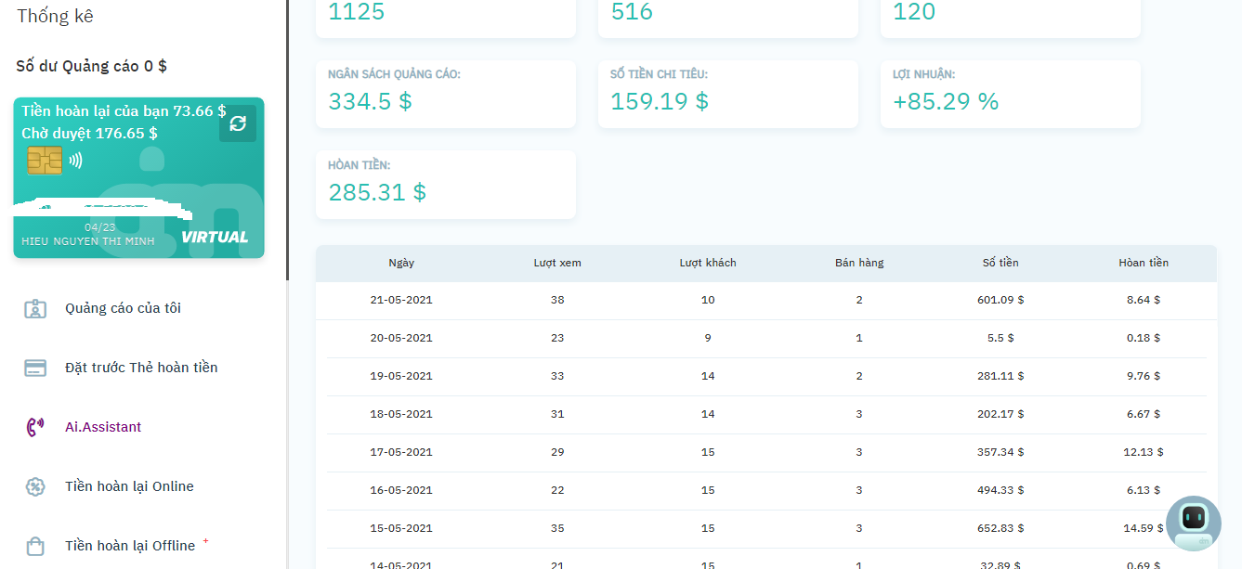Click the Thống kê heading in the sidebar

click(x=55, y=16)
